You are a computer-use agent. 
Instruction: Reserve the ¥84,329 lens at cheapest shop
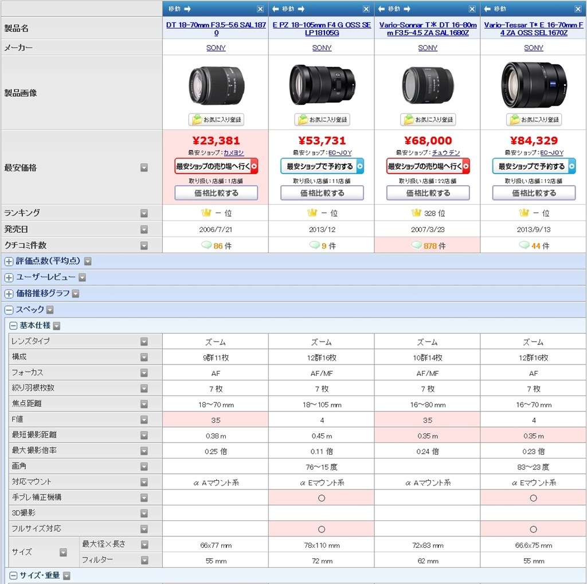(534, 166)
